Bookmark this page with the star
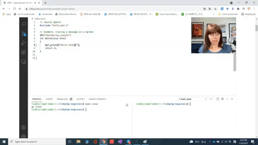 tap(215, 9)
